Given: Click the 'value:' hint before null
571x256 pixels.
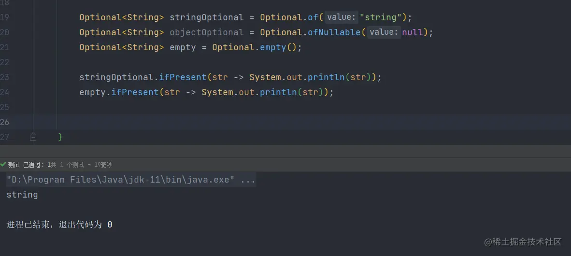Looking at the screenshot, I should (384, 32).
